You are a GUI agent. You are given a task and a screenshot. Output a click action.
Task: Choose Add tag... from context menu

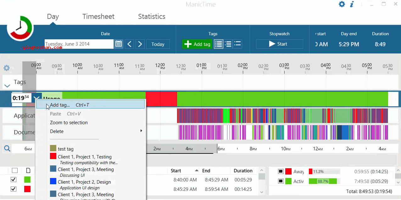(60, 105)
